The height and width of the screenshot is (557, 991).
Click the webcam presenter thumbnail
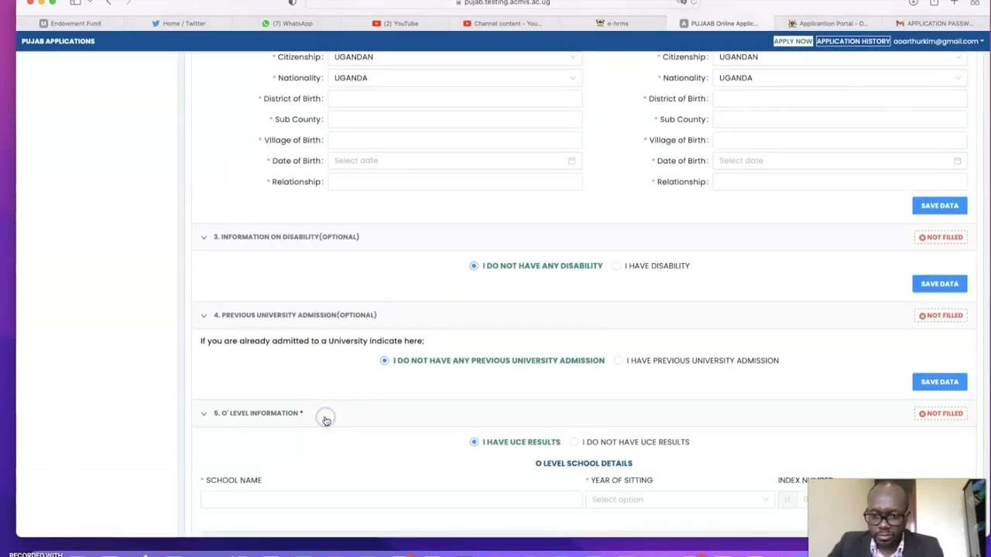coord(897,518)
